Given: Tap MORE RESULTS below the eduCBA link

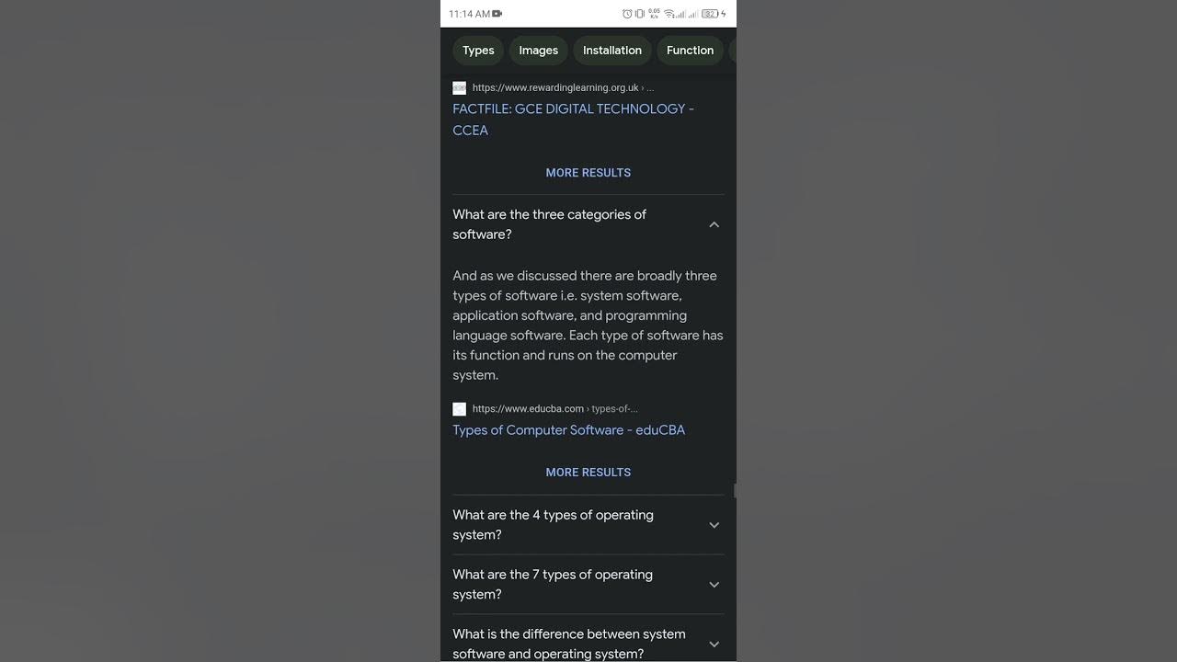Looking at the screenshot, I should point(588,473).
